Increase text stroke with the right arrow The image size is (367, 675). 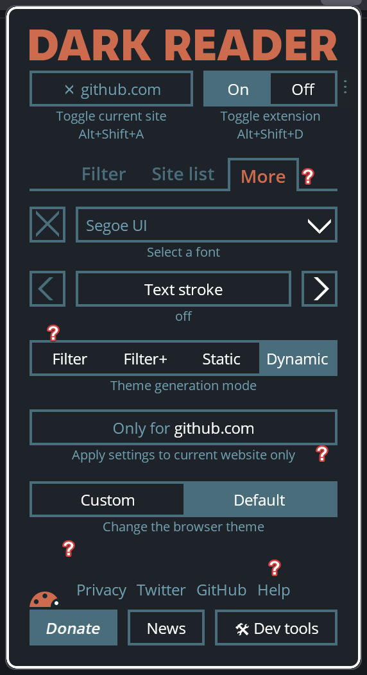tap(320, 289)
